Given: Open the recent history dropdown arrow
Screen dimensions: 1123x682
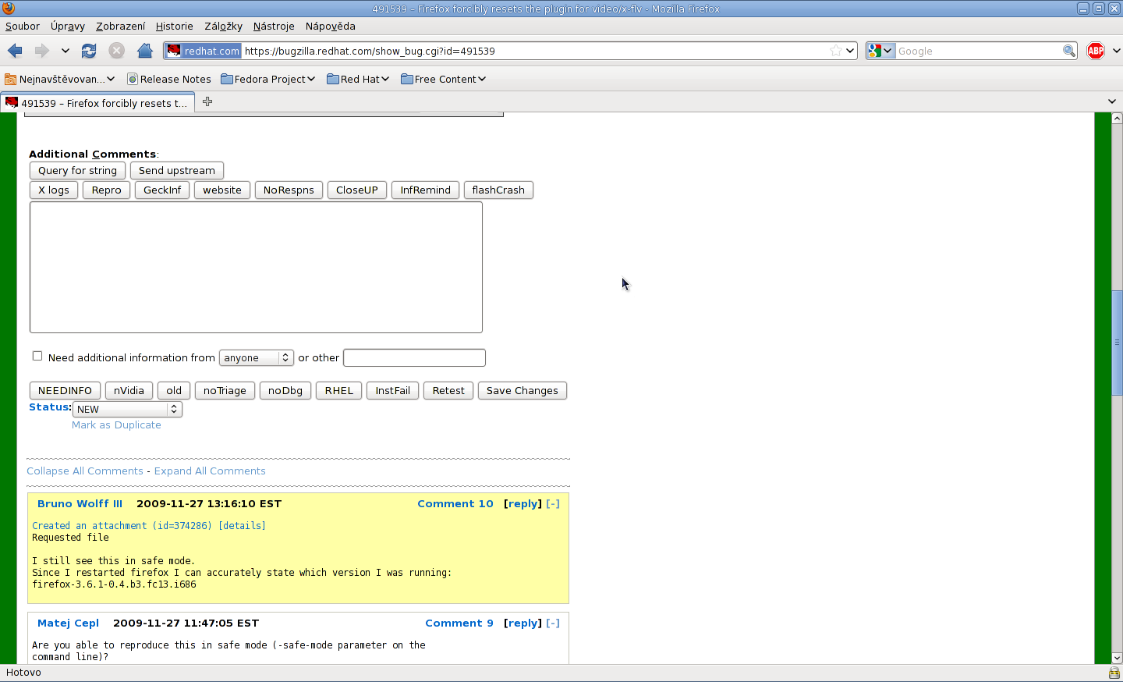Looking at the screenshot, I should [x=66, y=51].
